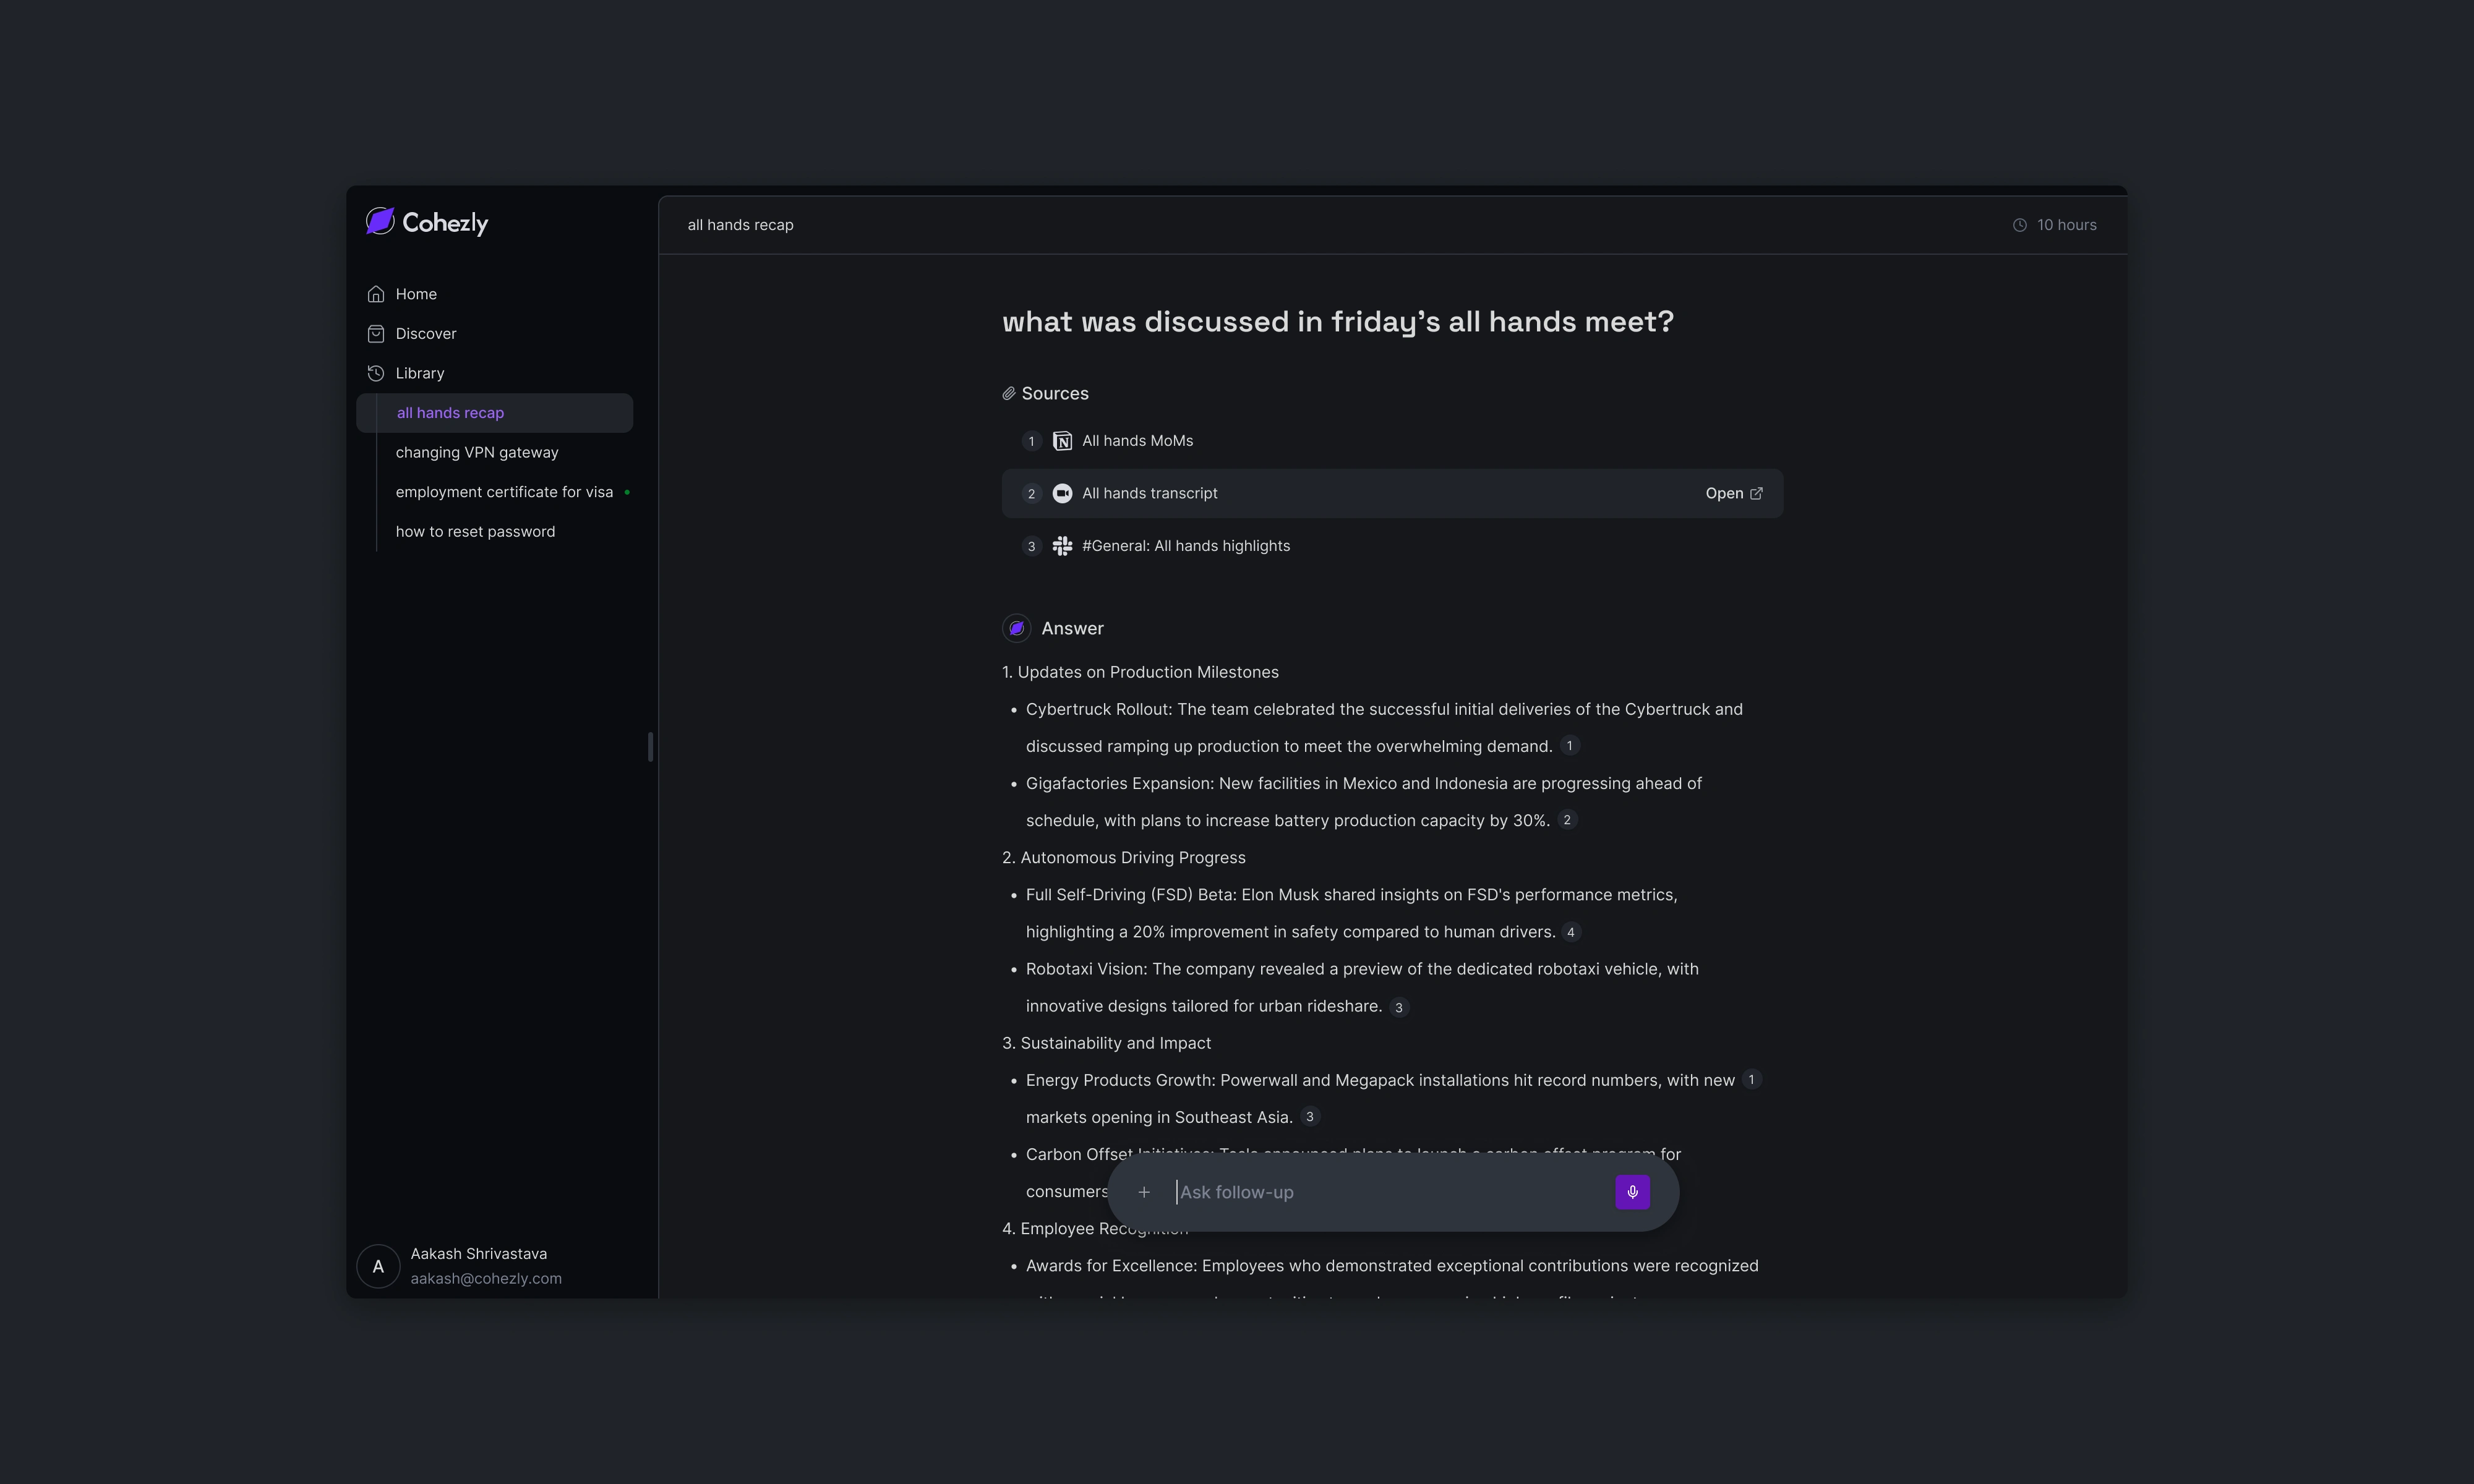The width and height of the screenshot is (2474, 1484).
Task: Click the clock/history icon top right
Action: tap(2020, 224)
